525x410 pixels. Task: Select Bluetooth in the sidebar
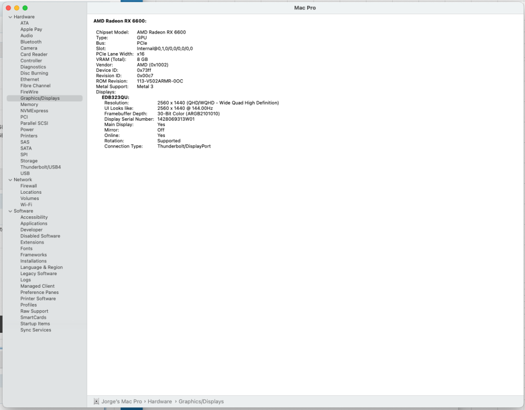tap(31, 42)
